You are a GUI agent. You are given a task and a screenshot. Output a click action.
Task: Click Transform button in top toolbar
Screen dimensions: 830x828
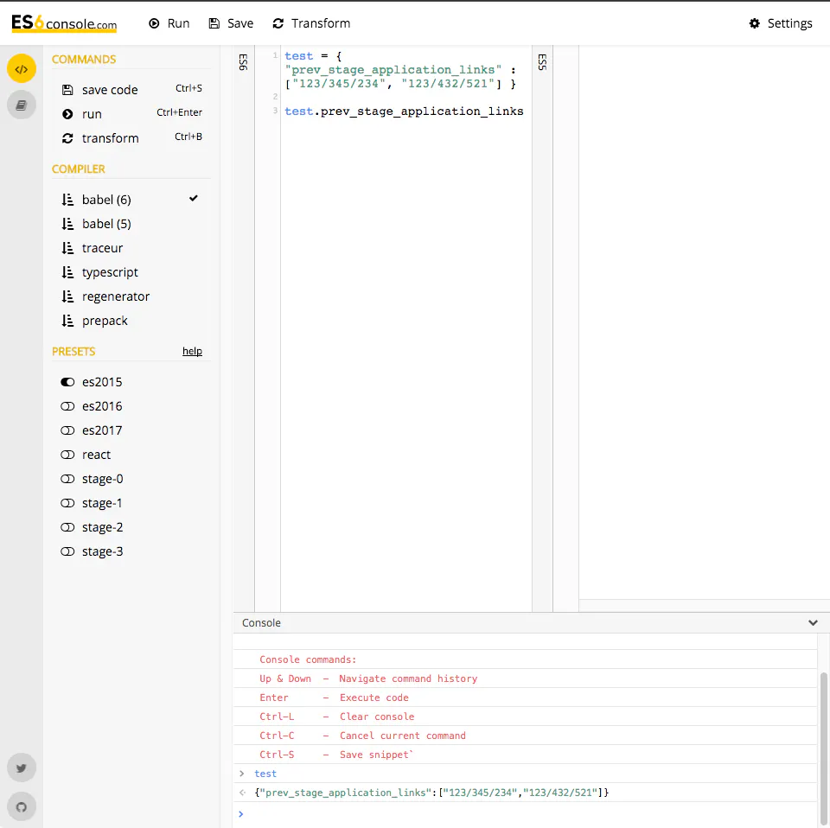(311, 23)
